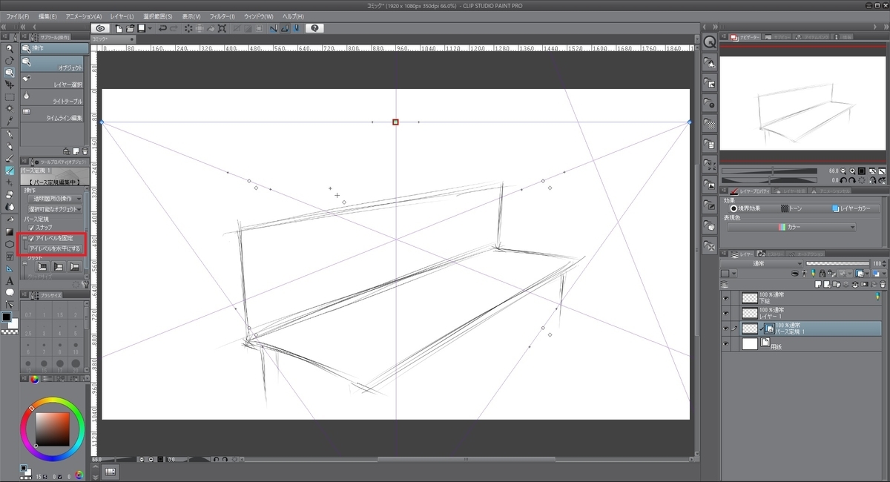Screen dimensions: 890x482
Task: Click the color wheel tab icon
Action: (x=34, y=380)
